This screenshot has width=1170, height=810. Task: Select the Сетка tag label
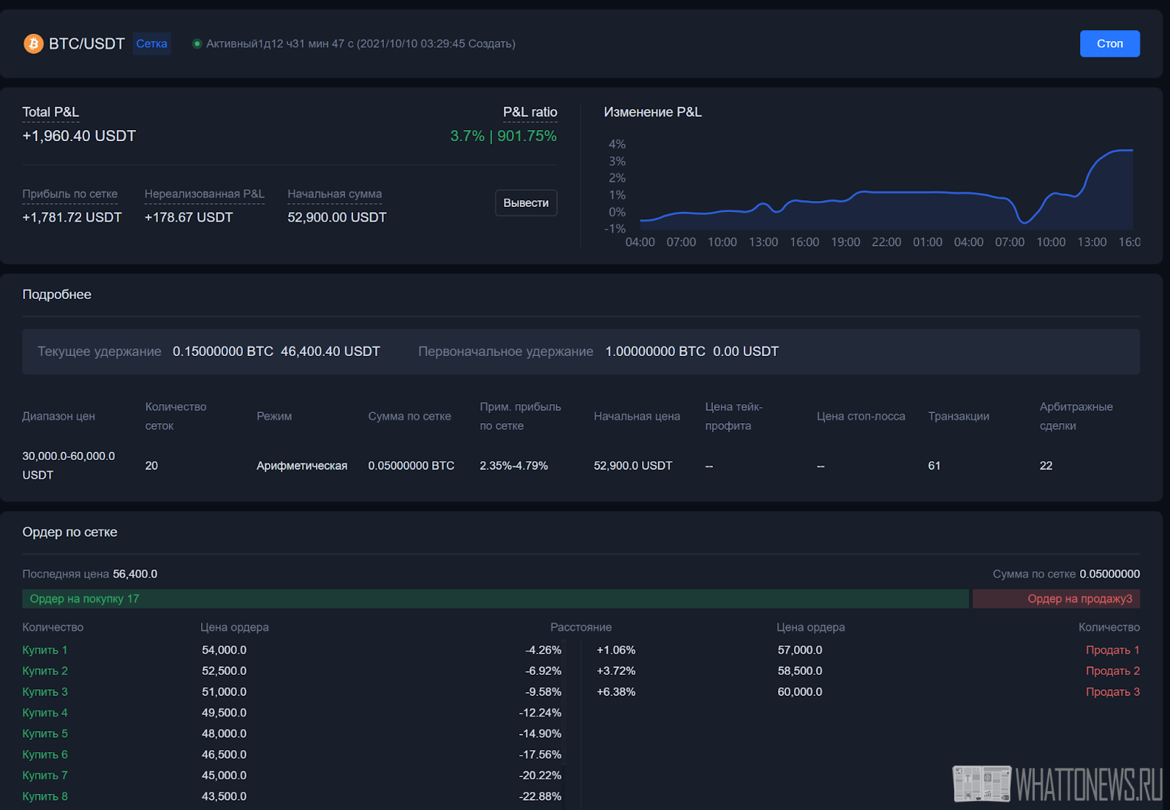[151, 44]
